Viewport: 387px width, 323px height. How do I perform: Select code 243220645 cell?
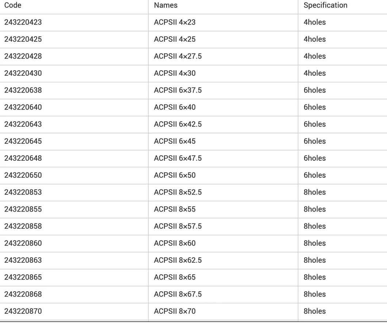pos(23,141)
